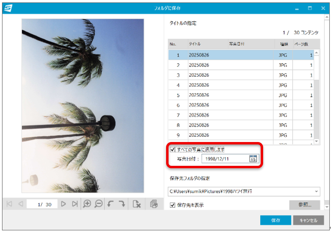
Task: Click right panel scrollbar up arrow
Action: pos(327,17)
